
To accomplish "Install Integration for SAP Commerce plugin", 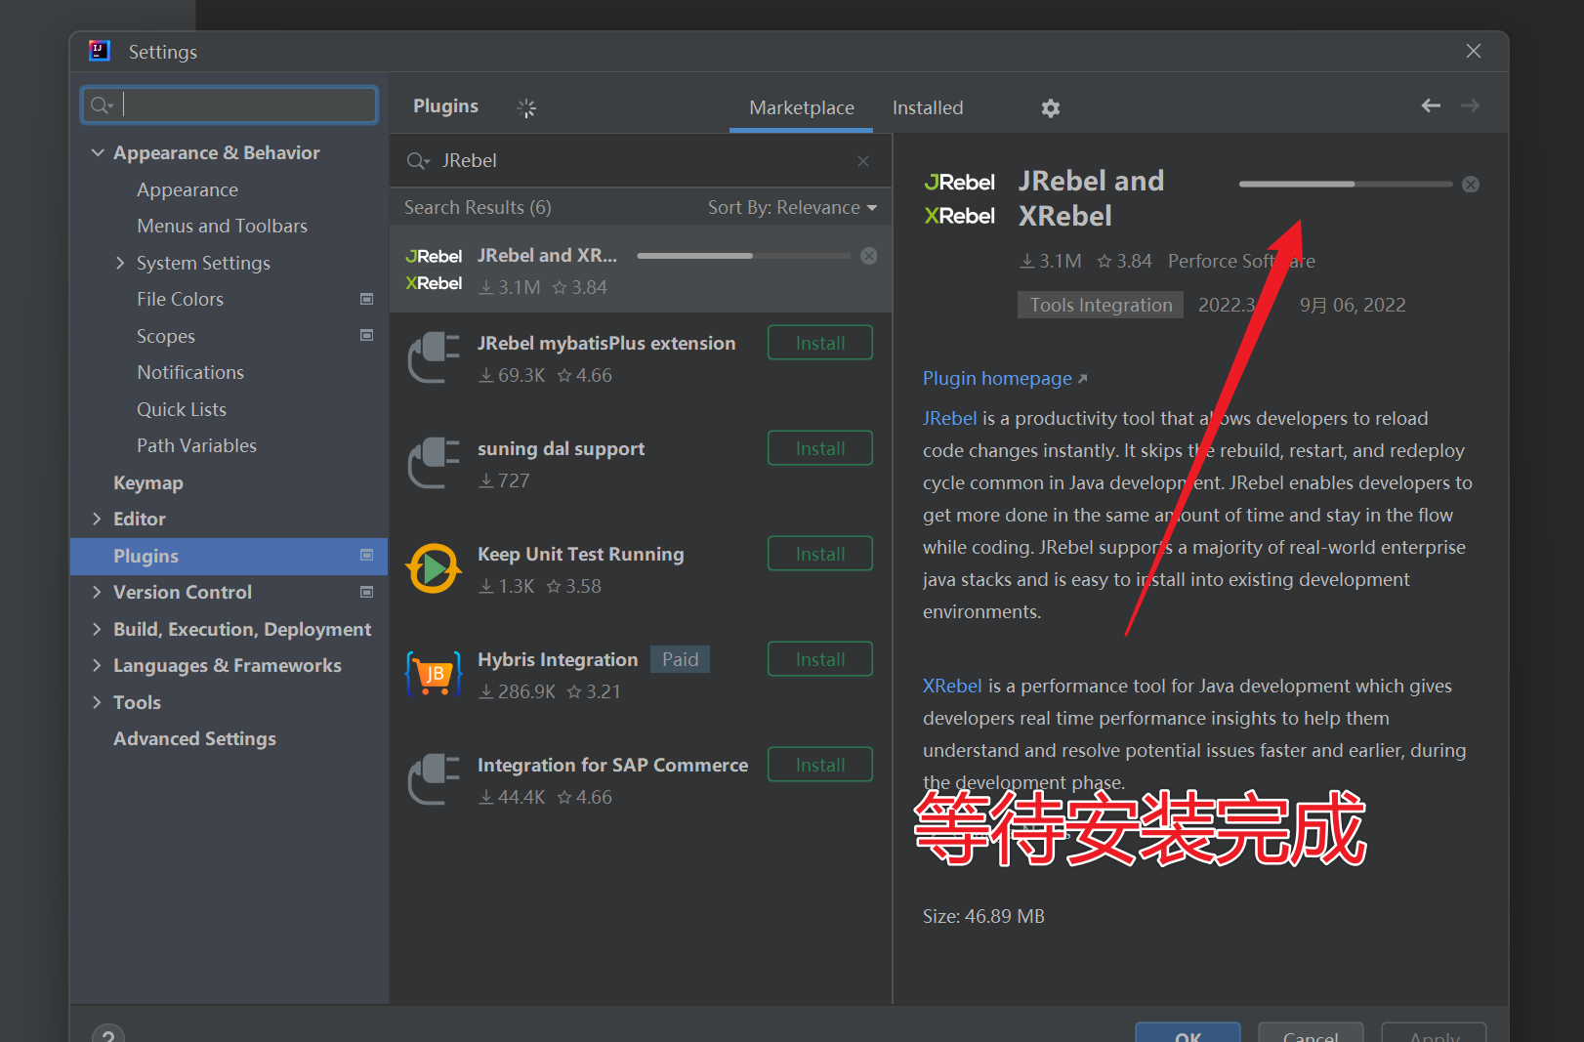I will tap(820, 765).
